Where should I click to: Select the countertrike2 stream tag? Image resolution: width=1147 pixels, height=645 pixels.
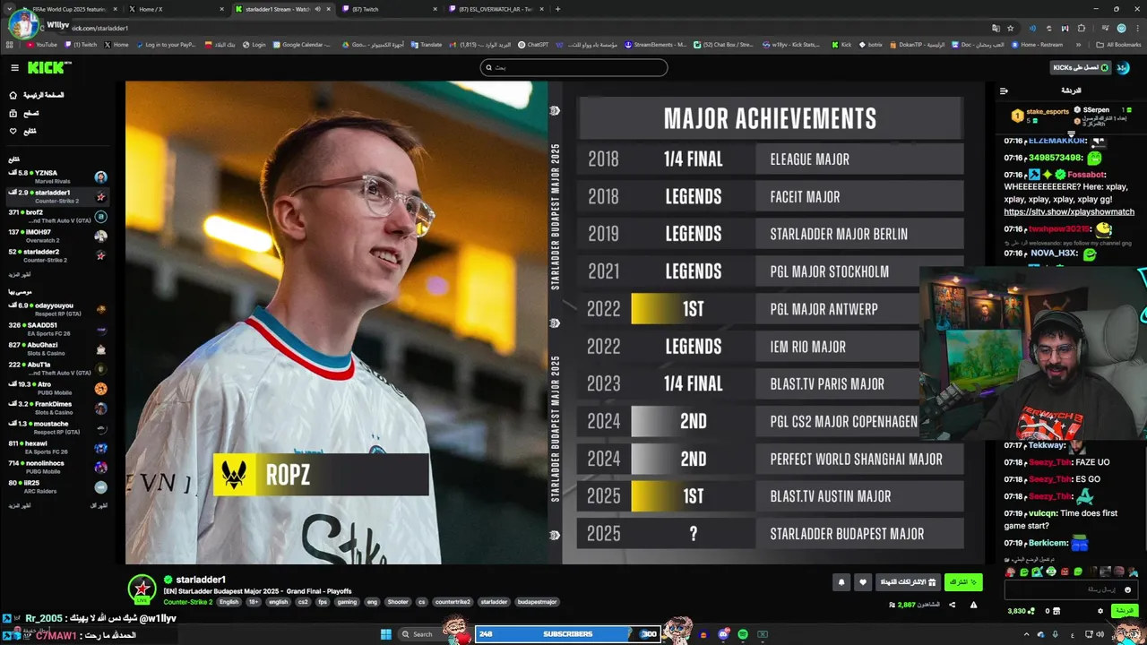coord(453,602)
